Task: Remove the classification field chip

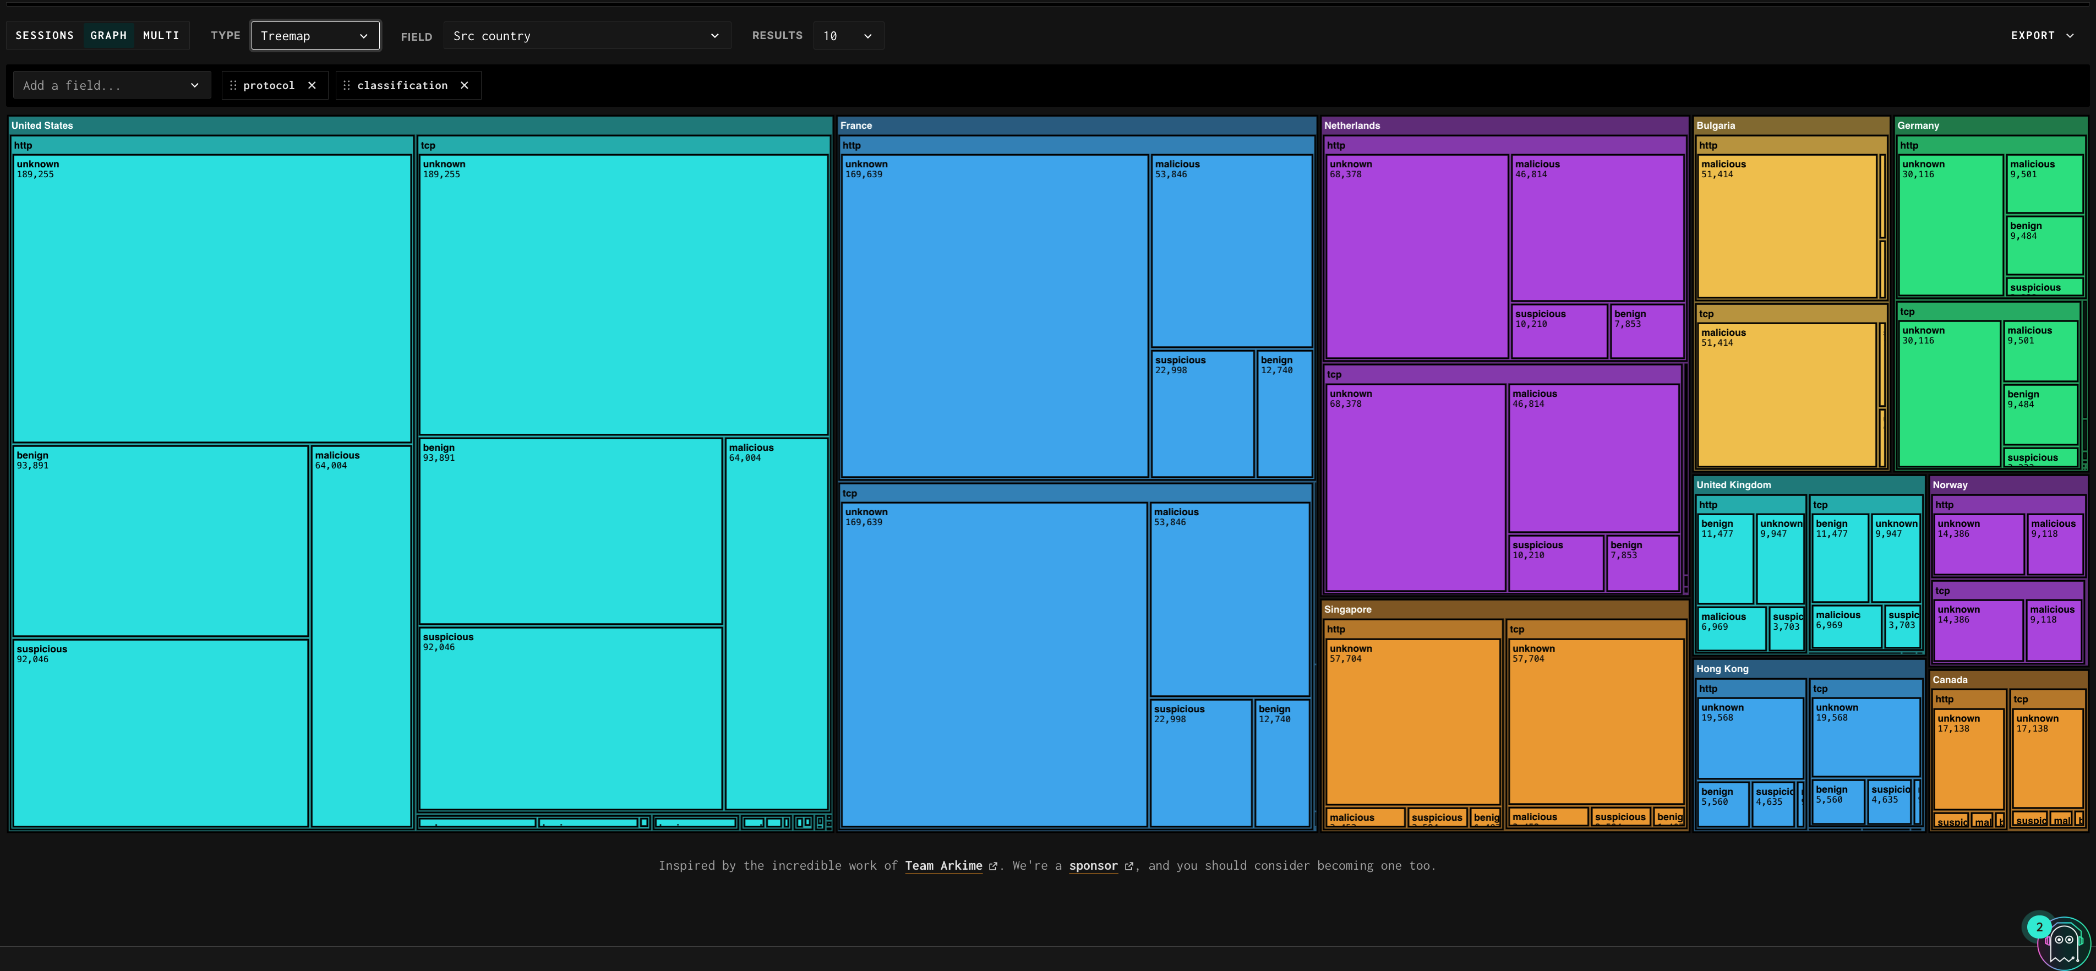Action: pyautogui.click(x=465, y=85)
